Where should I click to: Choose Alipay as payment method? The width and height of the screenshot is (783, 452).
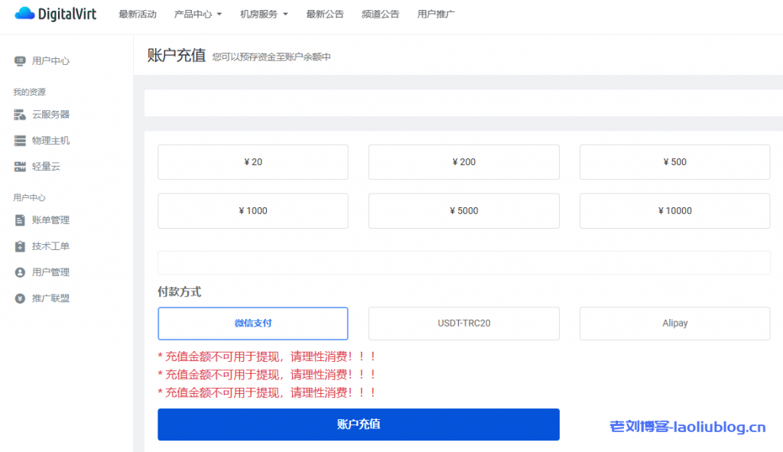coord(674,324)
